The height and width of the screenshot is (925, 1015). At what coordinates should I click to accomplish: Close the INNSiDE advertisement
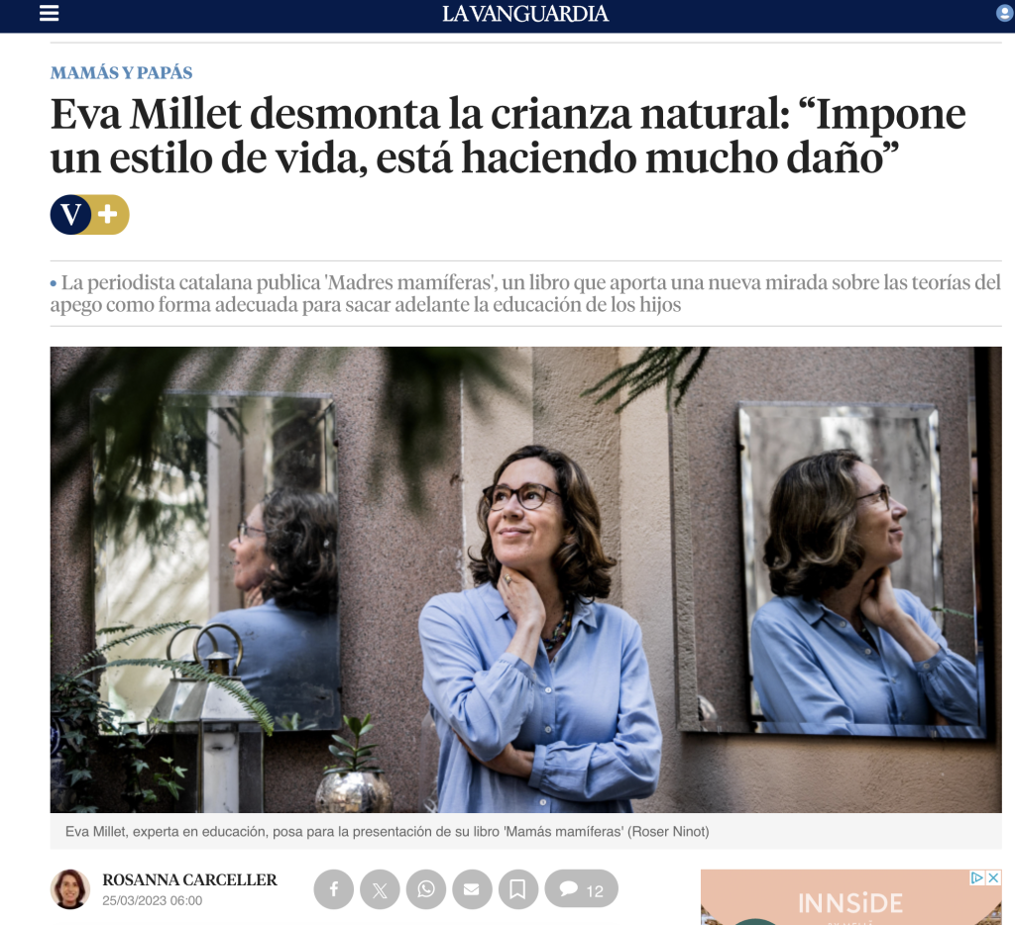(993, 877)
